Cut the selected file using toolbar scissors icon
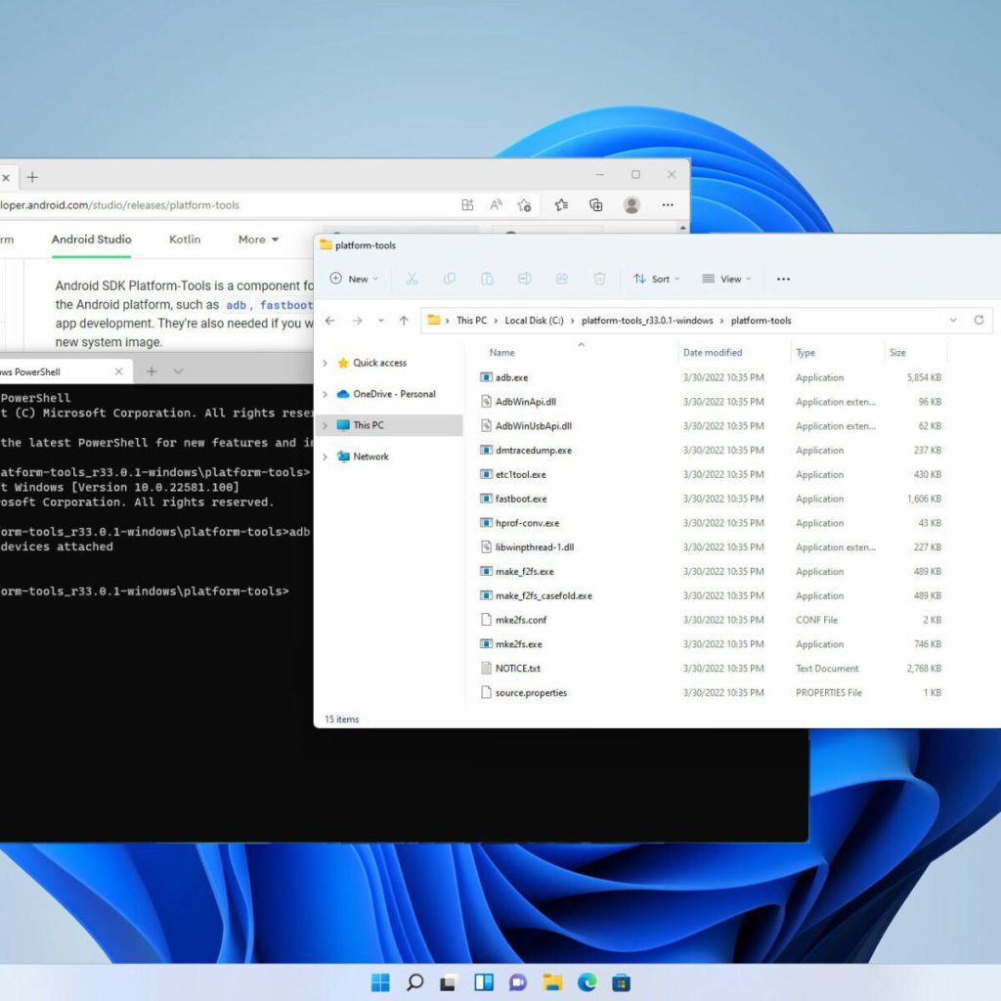Image resolution: width=1001 pixels, height=1001 pixels. click(412, 279)
